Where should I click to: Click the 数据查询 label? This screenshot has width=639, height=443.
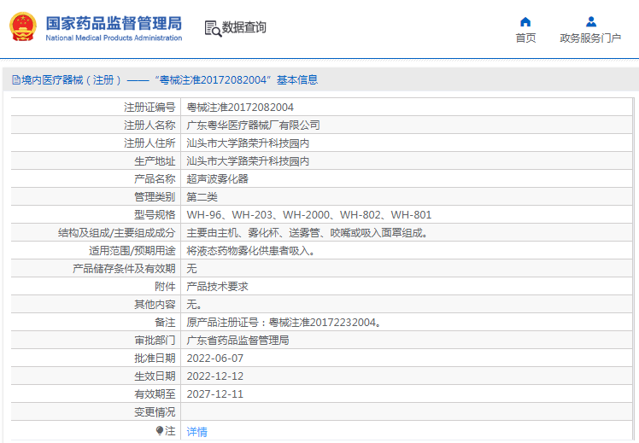tap(244, 27)
